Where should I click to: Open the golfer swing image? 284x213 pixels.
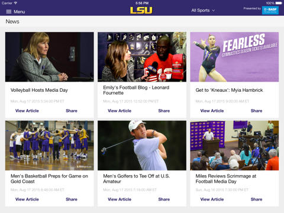pos(142,146)
